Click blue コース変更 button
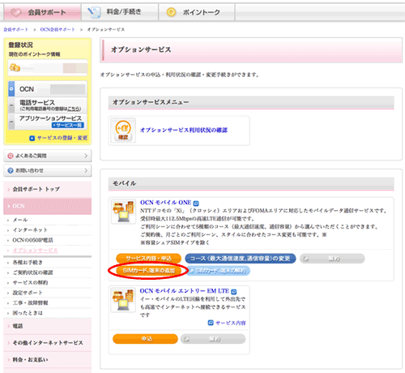 (x=241, y=259)
